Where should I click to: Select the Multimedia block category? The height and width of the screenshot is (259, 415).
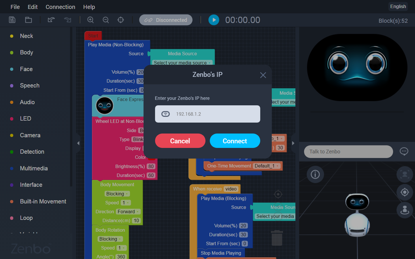(x=34, y=168)
